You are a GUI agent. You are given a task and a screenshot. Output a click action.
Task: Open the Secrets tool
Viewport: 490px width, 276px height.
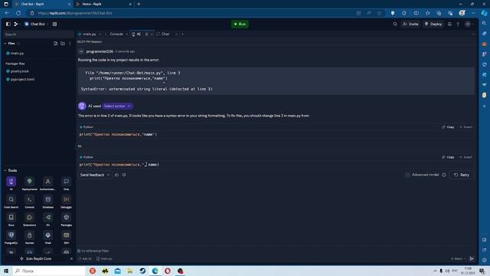(x=29, y=237)
